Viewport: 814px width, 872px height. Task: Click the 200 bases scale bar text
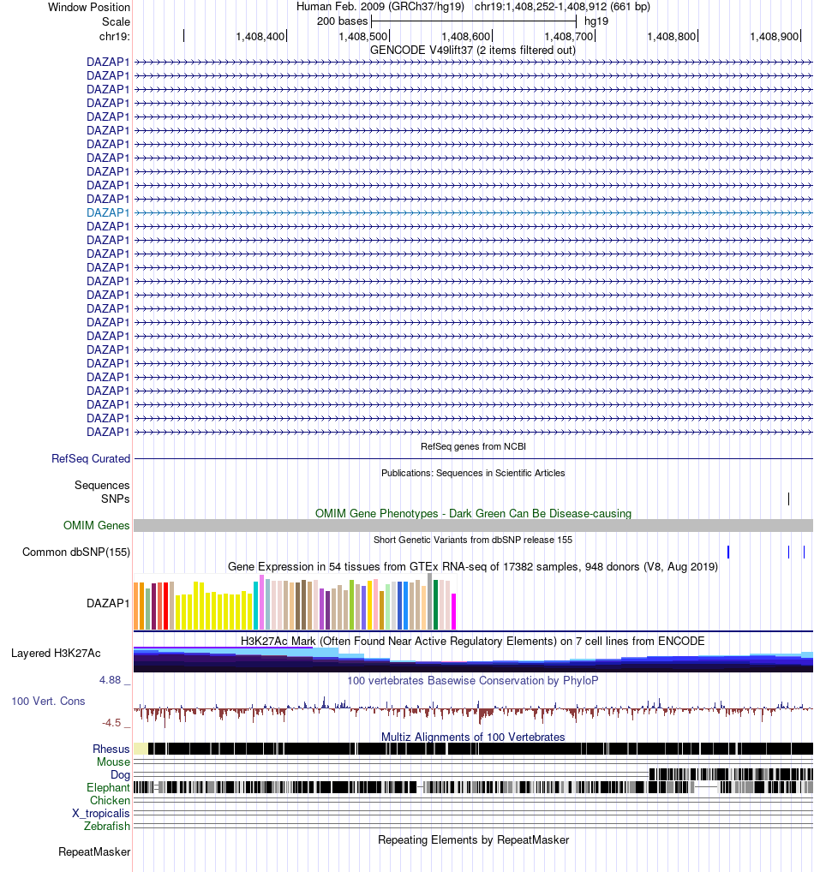[342, 21]
